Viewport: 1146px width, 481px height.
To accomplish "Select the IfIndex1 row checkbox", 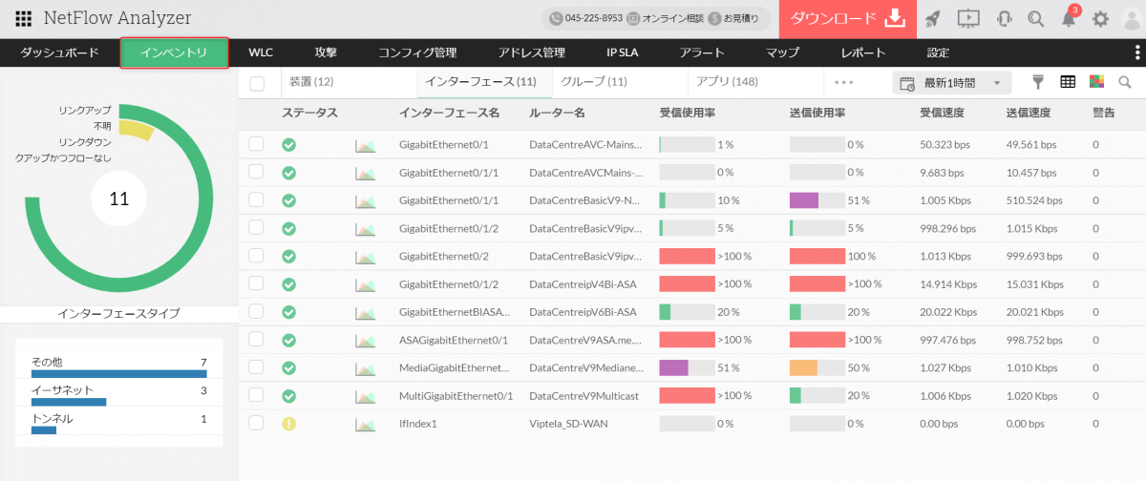I will pos(256,423).
